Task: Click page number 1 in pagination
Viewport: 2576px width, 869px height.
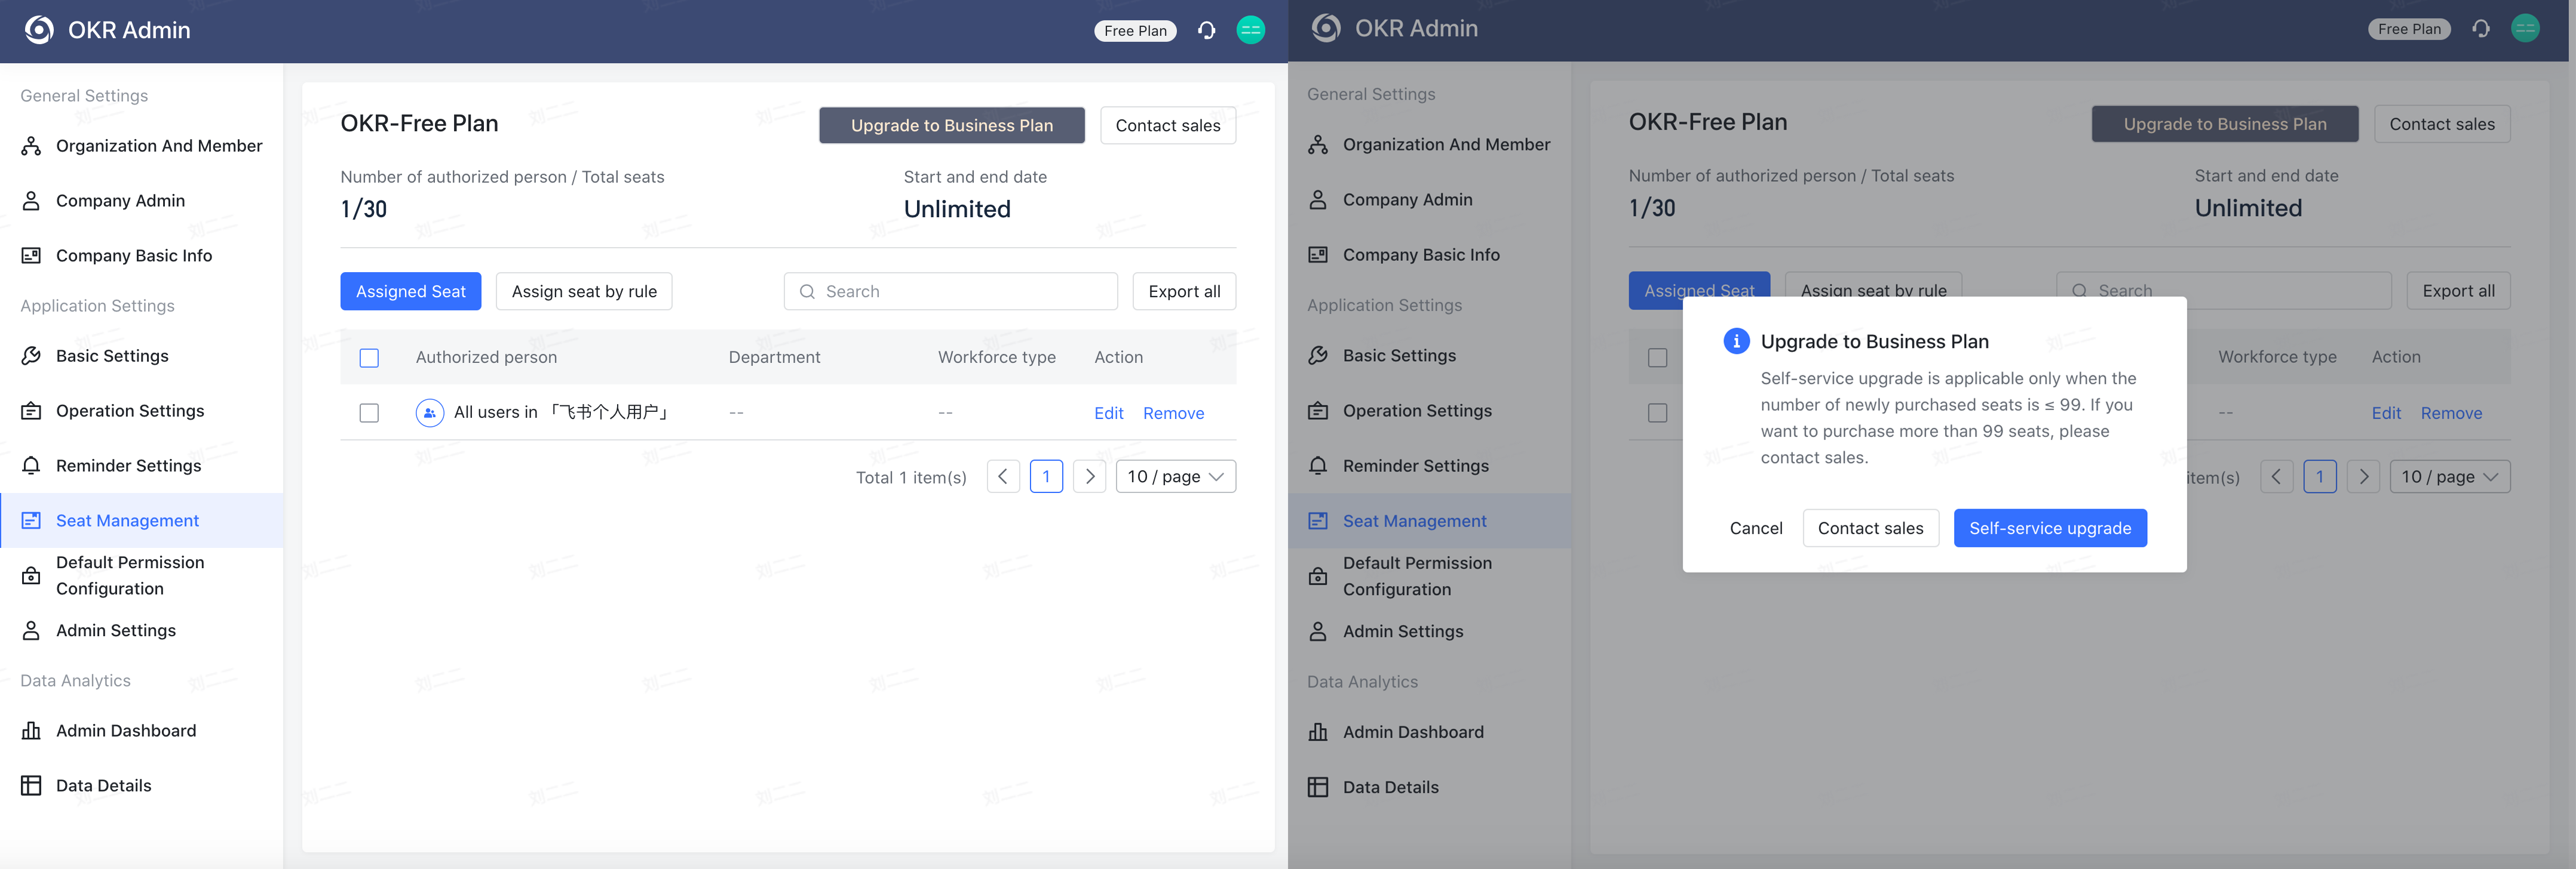Action: [x=1046, y=476]
